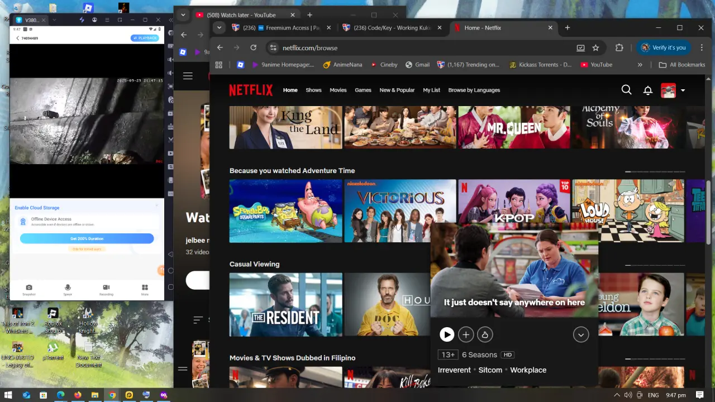Click Get 200% Duration button
This screenshot has width=715, height=402.
87,238
